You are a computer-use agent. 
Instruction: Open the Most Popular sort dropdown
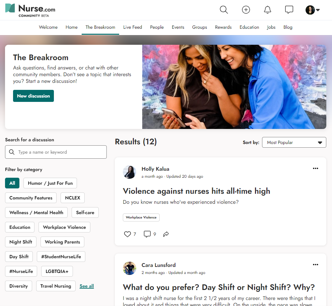(x=294, y=142)
